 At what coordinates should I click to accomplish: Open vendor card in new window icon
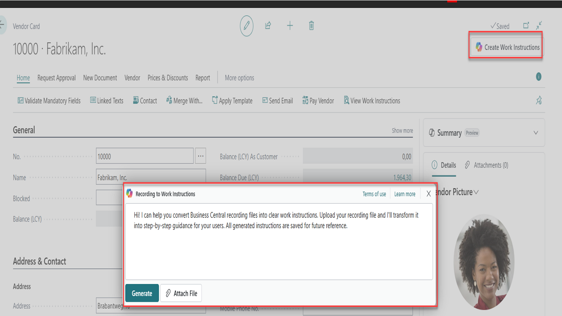click(526, 25)
